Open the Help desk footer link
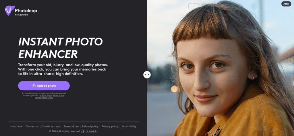This screenshot has width=294, height=136. 16,127
